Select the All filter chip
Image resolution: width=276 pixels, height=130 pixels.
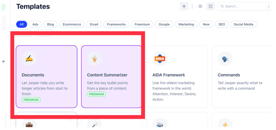(x=22, y=24)
